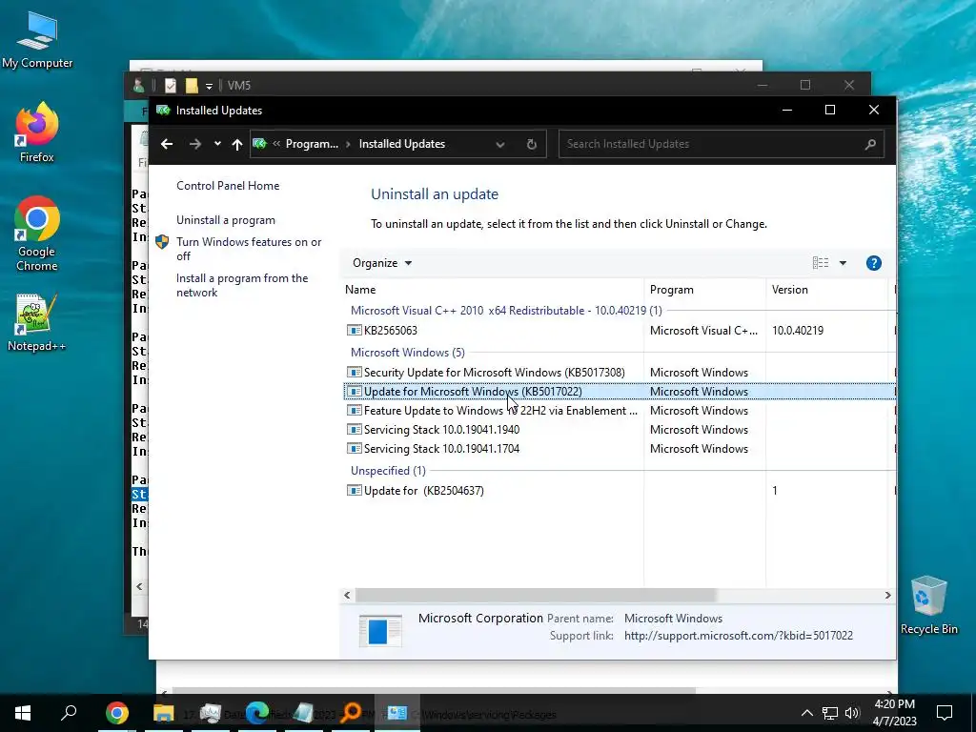Viewport: 976px width, 732px height.
Task: Open the orange magnifier app on taskbar
Action: pyautogui.click(x=351, y=713)
